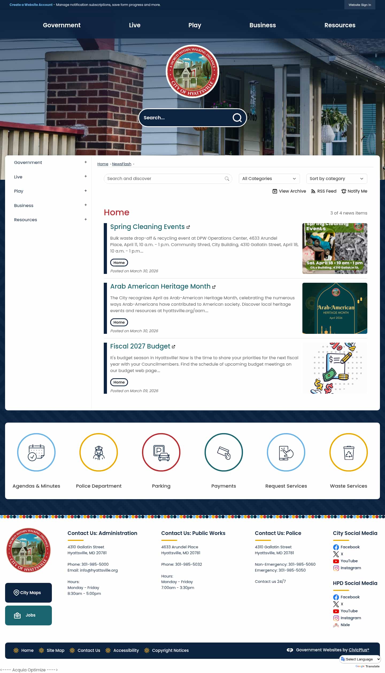
Task: Open Contact Us footer link
Action: tap(89, 651)
